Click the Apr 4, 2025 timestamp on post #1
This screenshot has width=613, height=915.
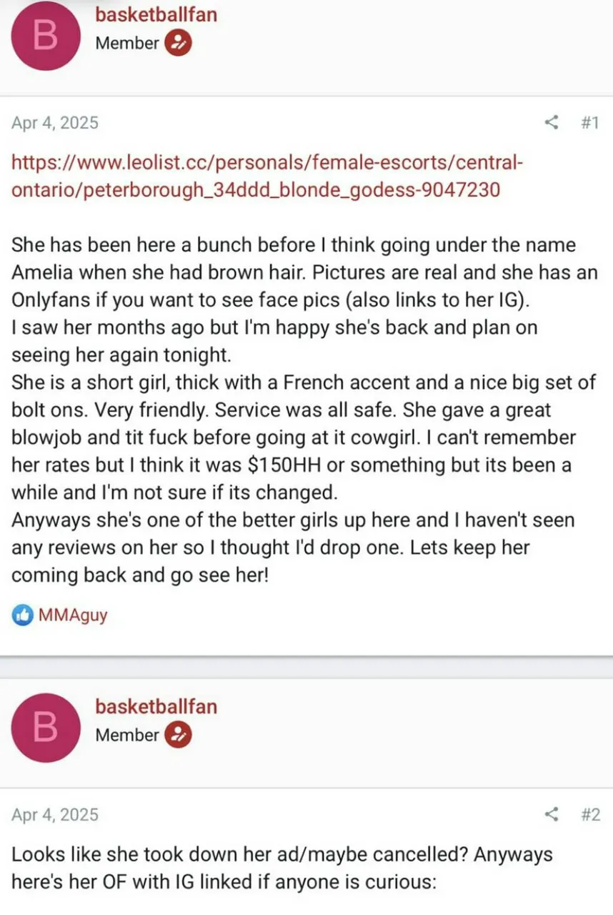tap(55, 122)
